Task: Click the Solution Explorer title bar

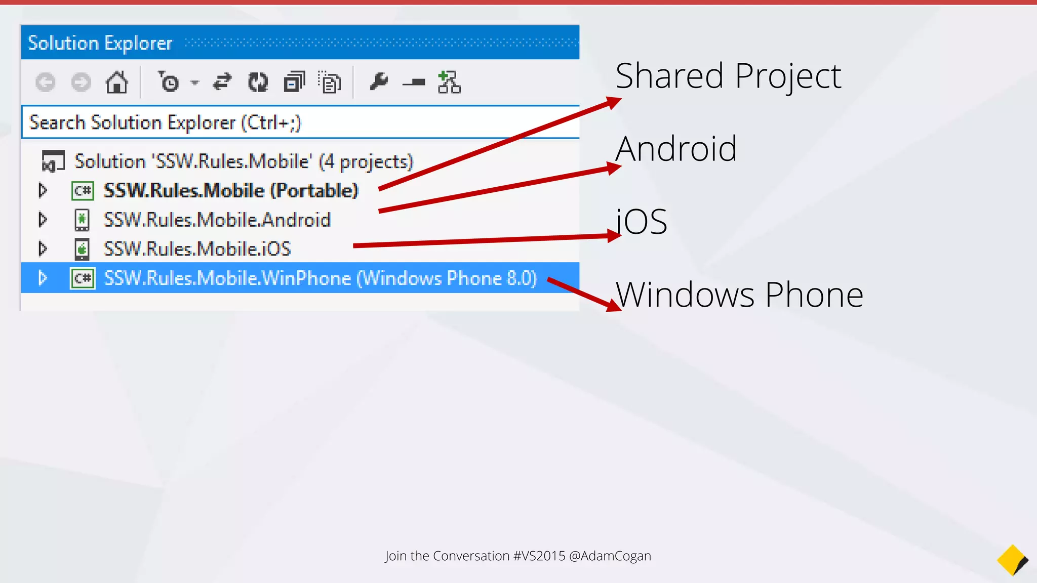Action: coord(300,43)
